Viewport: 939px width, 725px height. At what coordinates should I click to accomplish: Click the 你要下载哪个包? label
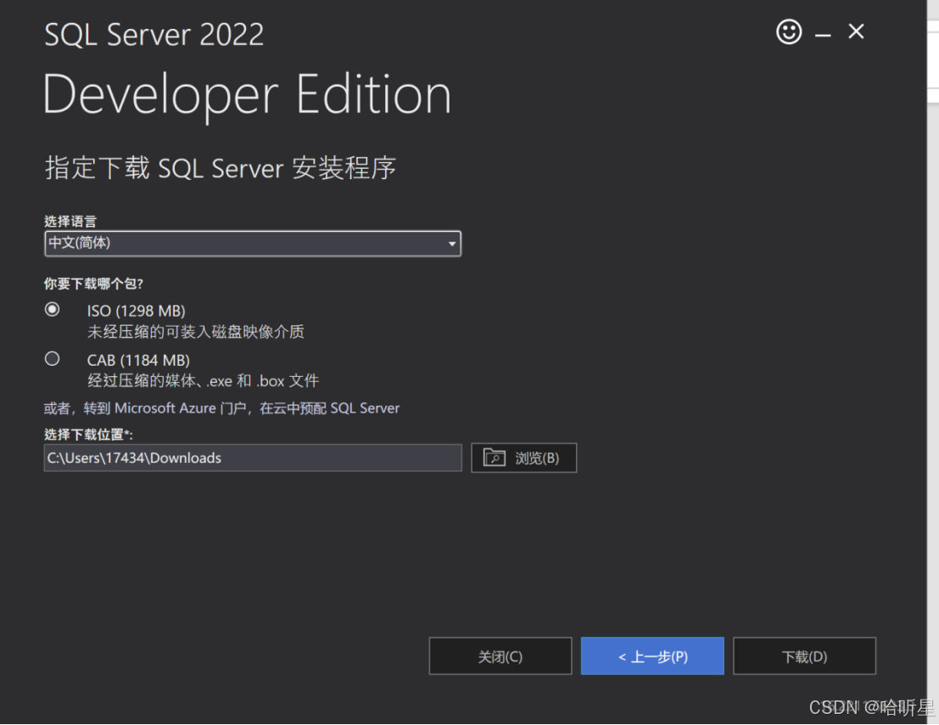(x=93, y=284)
